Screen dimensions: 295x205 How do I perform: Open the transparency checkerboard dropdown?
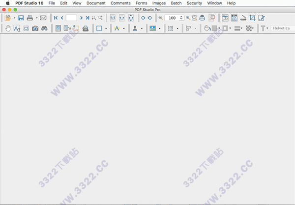coord(250,28)
